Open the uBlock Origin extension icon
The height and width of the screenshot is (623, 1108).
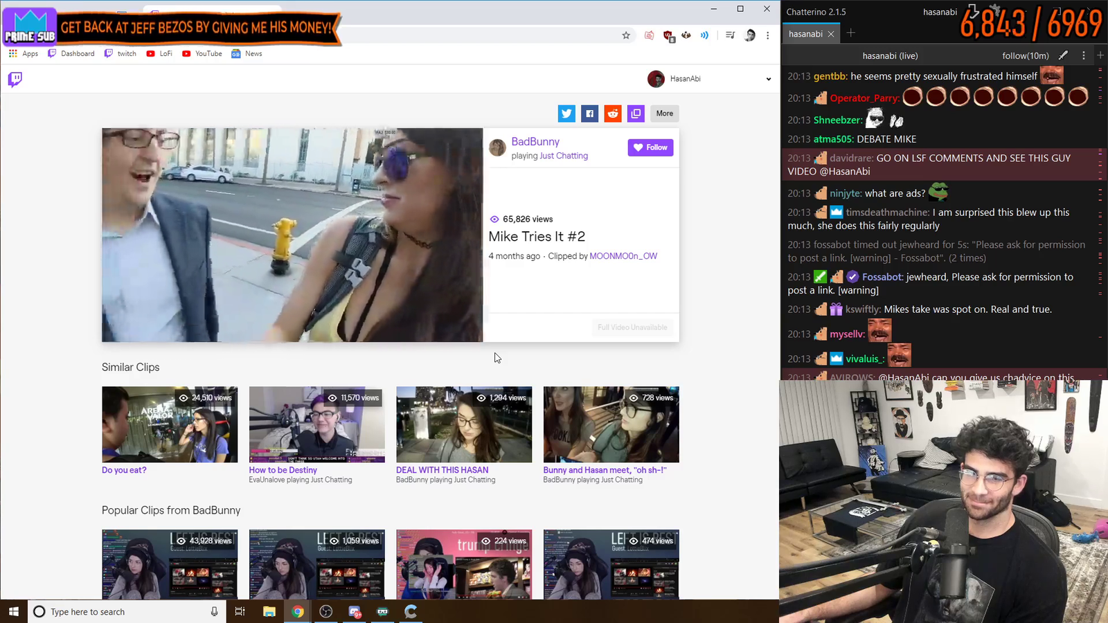pyautogui.click(x=668, y=36)
